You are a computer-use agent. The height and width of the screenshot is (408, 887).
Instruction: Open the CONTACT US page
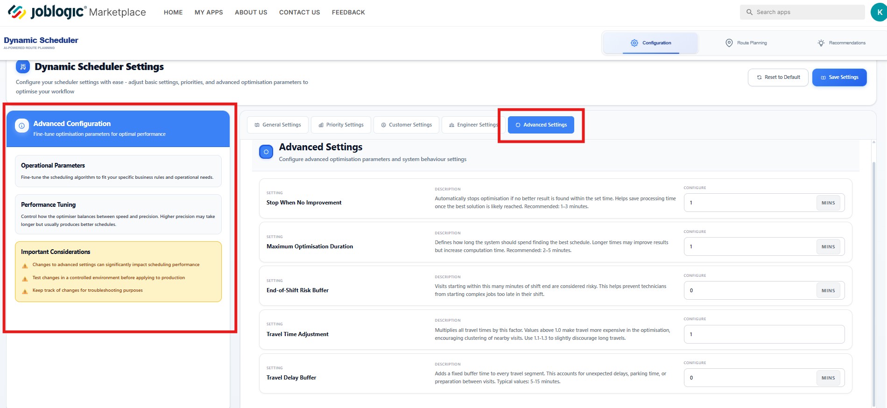(x=300, y=12)
